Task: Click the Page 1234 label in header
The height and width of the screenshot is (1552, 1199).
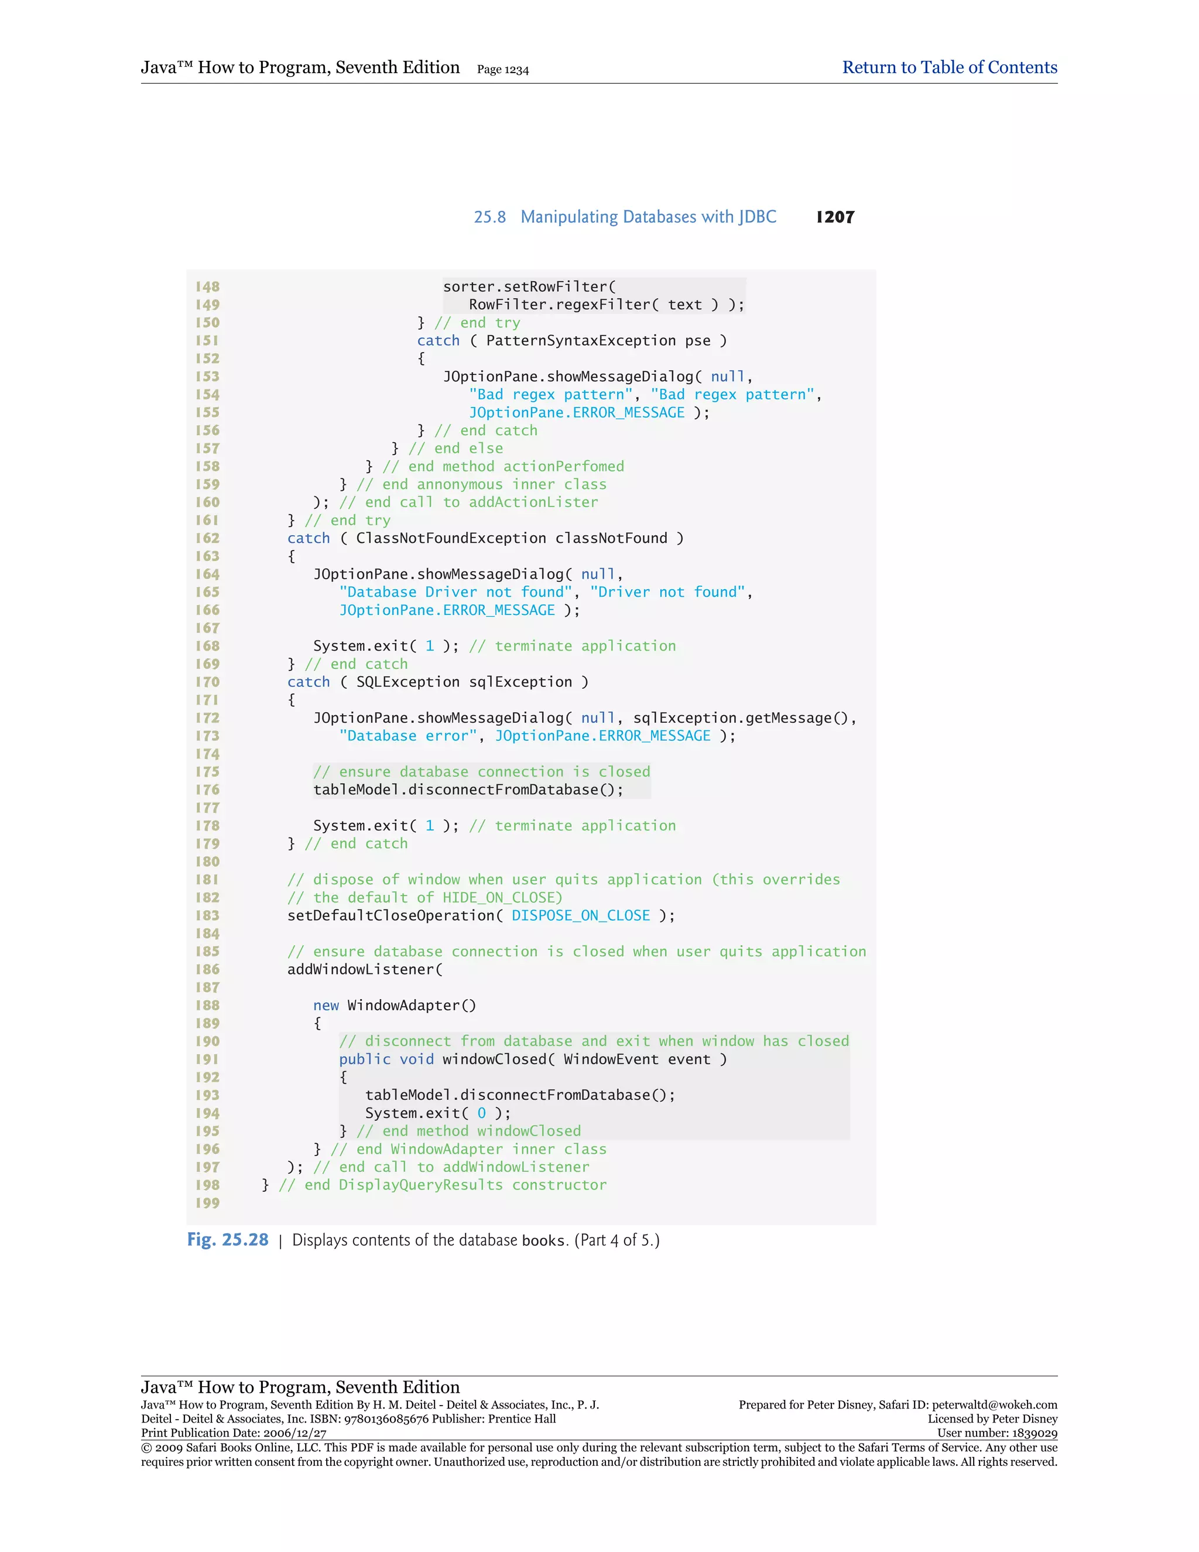Action: 502,70
